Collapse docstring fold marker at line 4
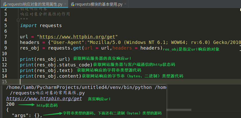This screenshot has width=241, height=118. click(x=18, y=20)
